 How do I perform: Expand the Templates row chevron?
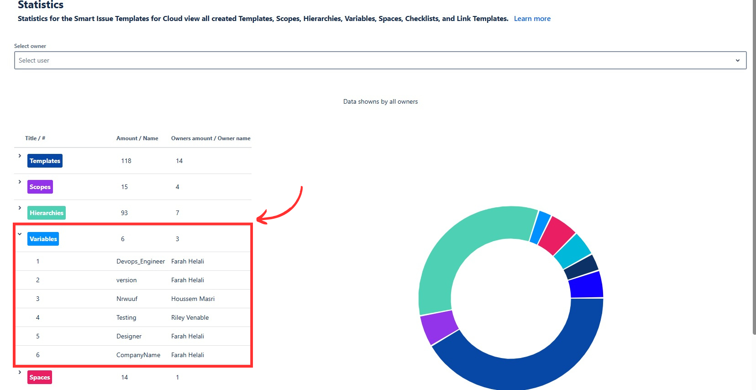point(20,156)
